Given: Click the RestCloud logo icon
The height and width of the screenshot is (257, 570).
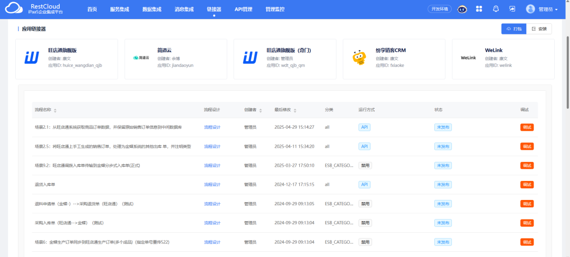Looking at the screenshot, I should 14,9.
